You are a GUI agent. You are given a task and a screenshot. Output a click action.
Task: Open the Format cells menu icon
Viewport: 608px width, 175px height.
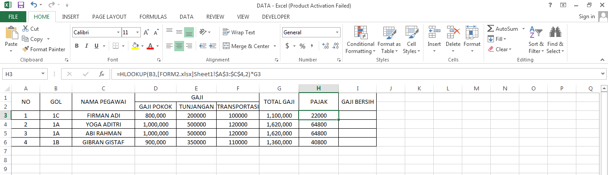tap(472, 33)
